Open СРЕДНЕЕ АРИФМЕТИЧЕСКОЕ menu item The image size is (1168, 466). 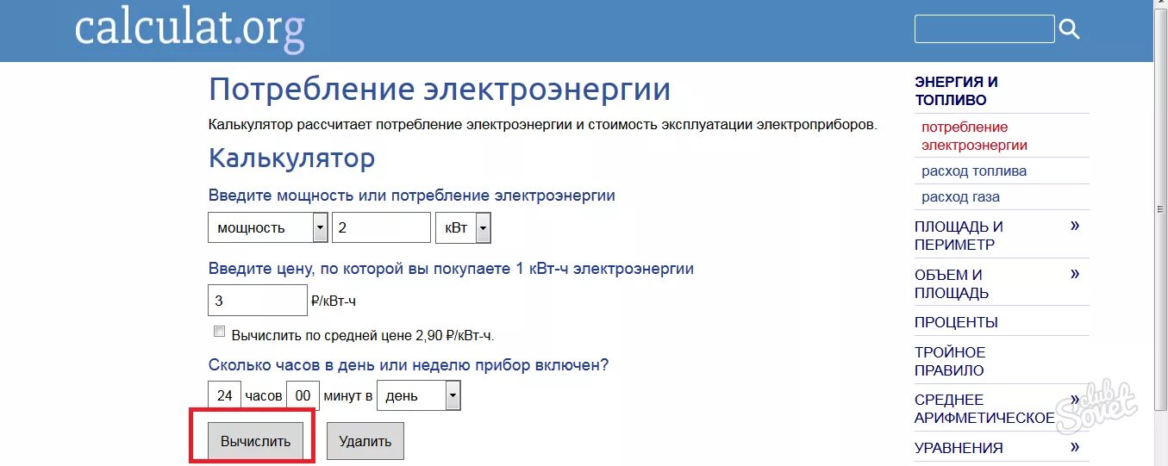point(984,408)
